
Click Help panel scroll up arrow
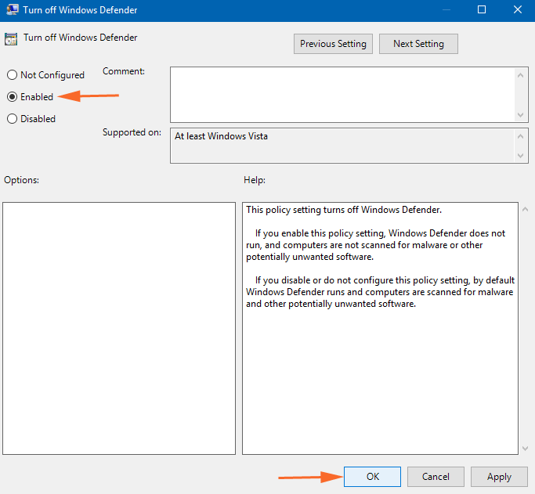pyautogui.click(x=525, y=209)
